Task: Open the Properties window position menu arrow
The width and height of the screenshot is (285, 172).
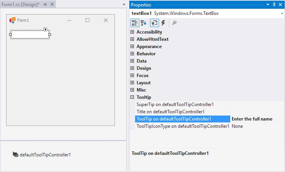Action: tap(268, 5)
